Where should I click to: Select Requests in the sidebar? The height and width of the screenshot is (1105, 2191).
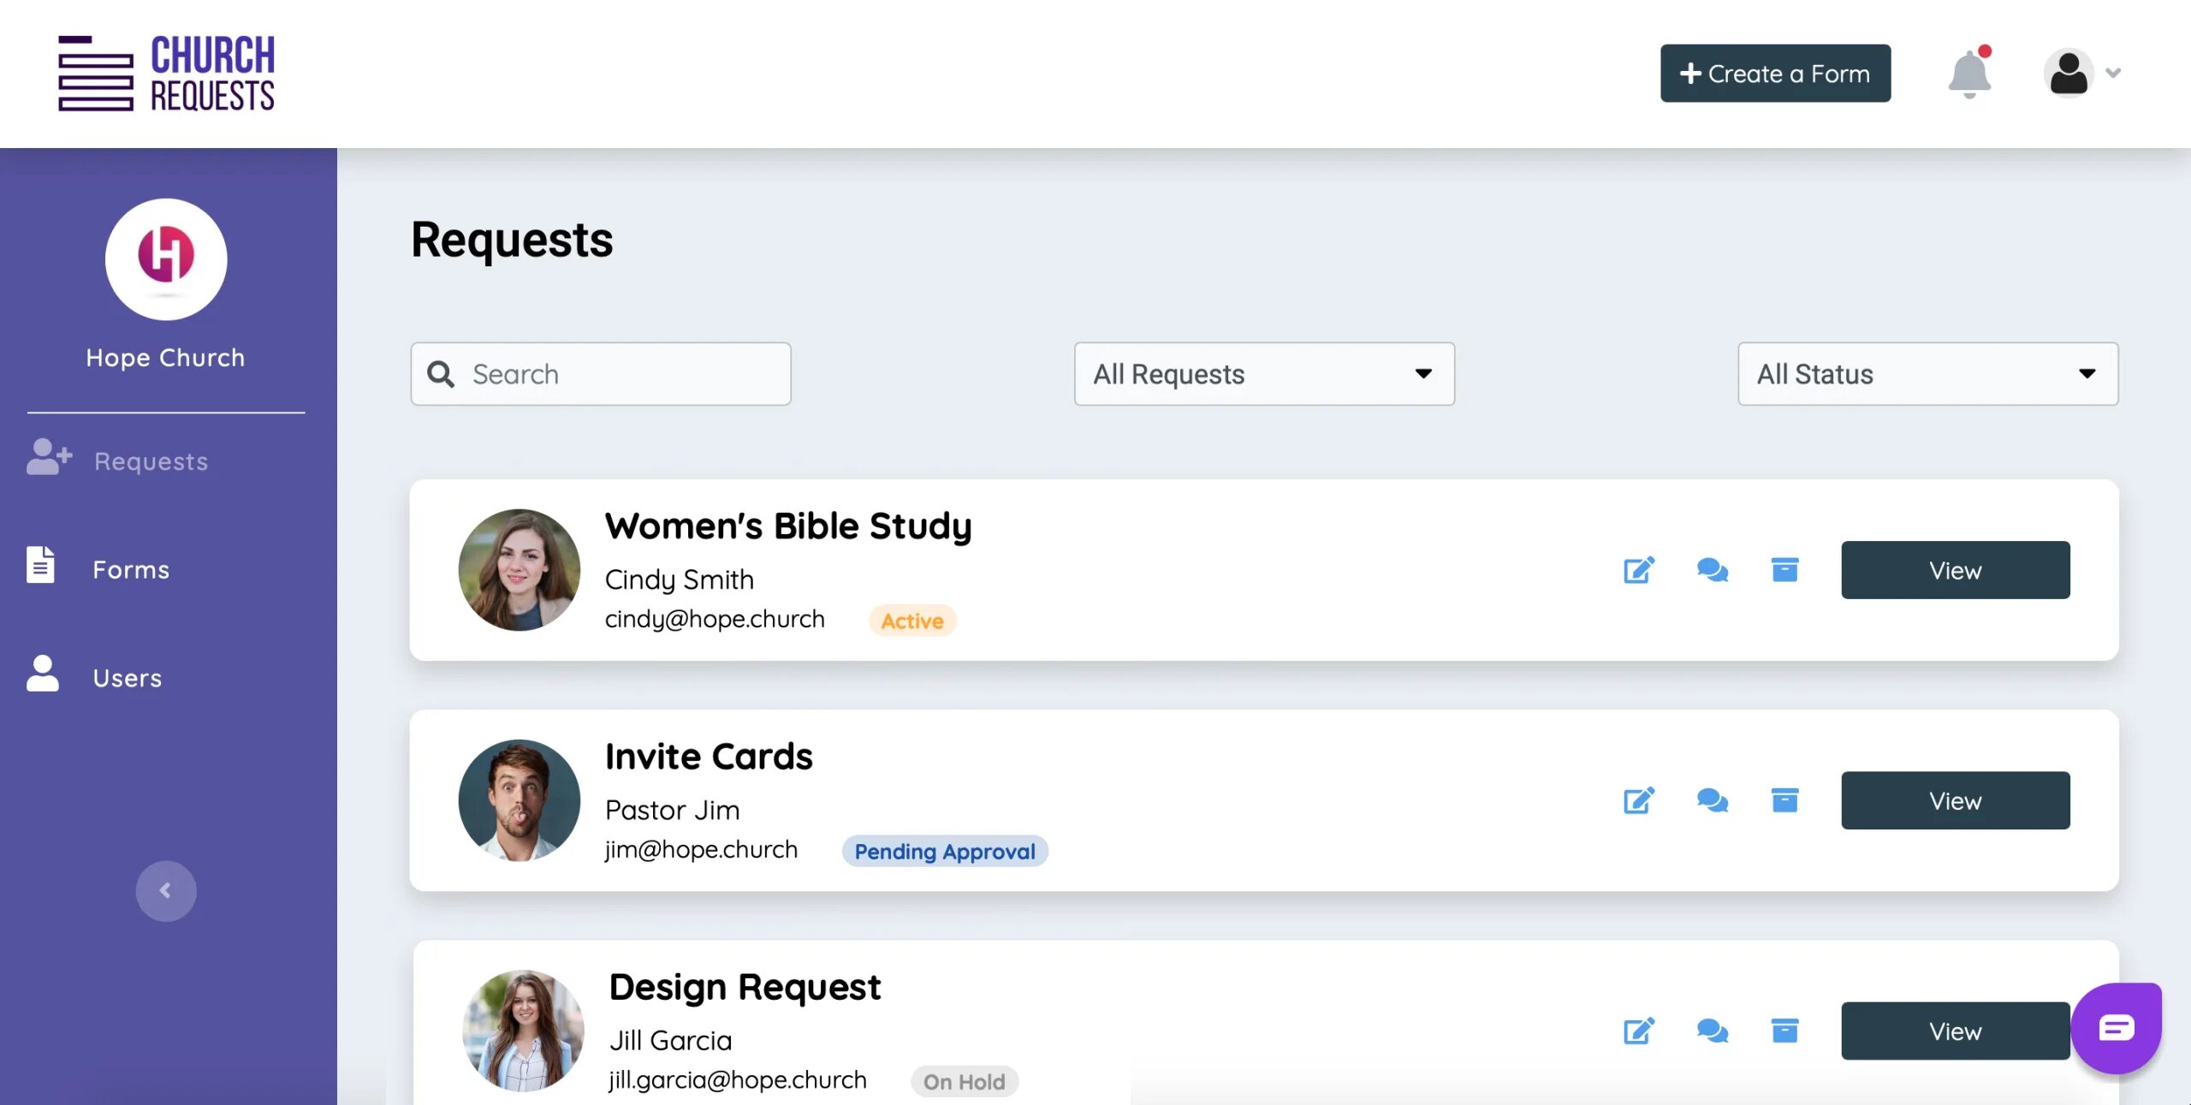(x=151, y=461)
